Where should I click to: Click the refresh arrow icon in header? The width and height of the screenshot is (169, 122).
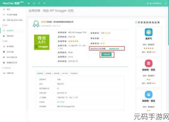click(x=45, y=3)
